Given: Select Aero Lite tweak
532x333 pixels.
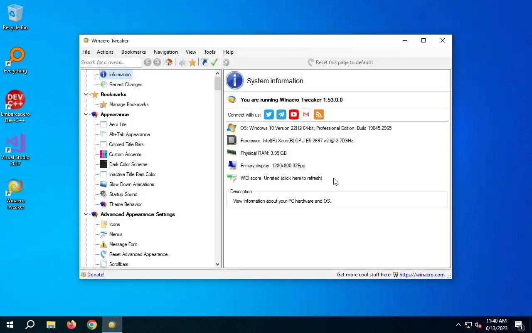Looking at the screenshot, I should click(x=118, y=124).
